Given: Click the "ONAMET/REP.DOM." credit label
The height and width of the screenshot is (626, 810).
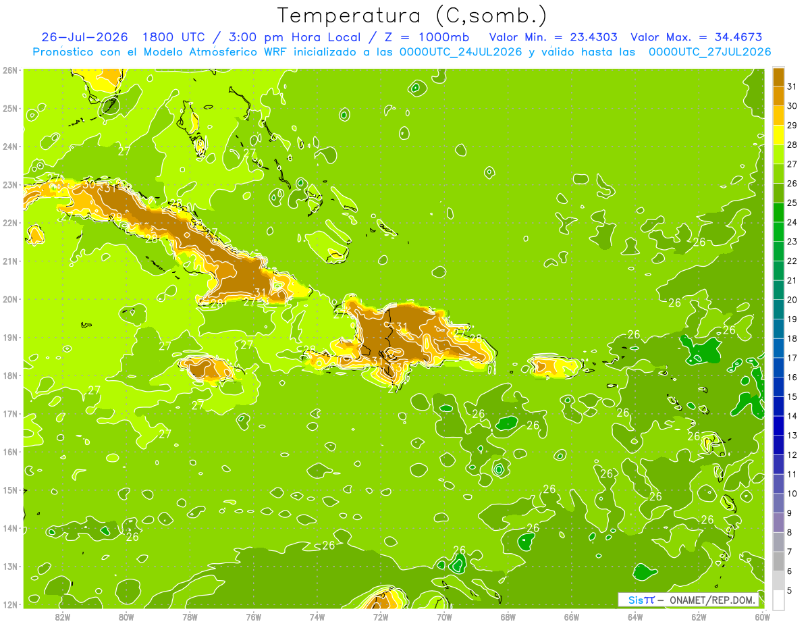Looking at the screenshot, I should point(712,600).
